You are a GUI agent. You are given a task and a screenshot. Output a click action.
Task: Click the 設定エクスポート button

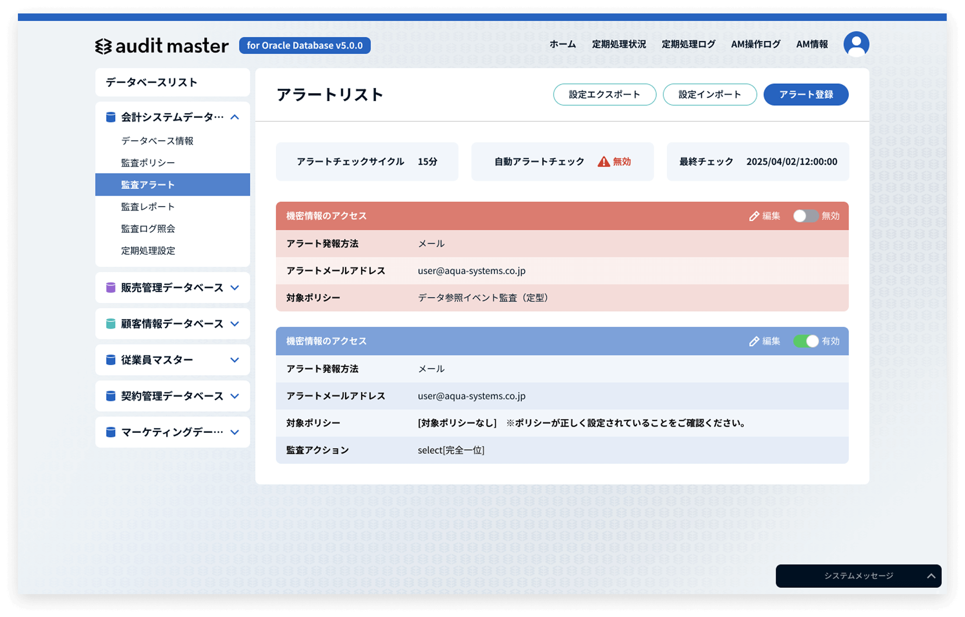pos(604,95)
